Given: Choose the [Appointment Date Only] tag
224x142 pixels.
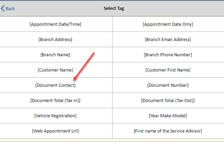Looking at the screenshot, I should click(168, 24).
